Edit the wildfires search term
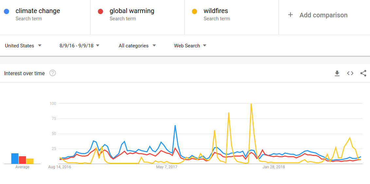The width and height of the screenshot is (370, 184). click(x=216, y=11)
